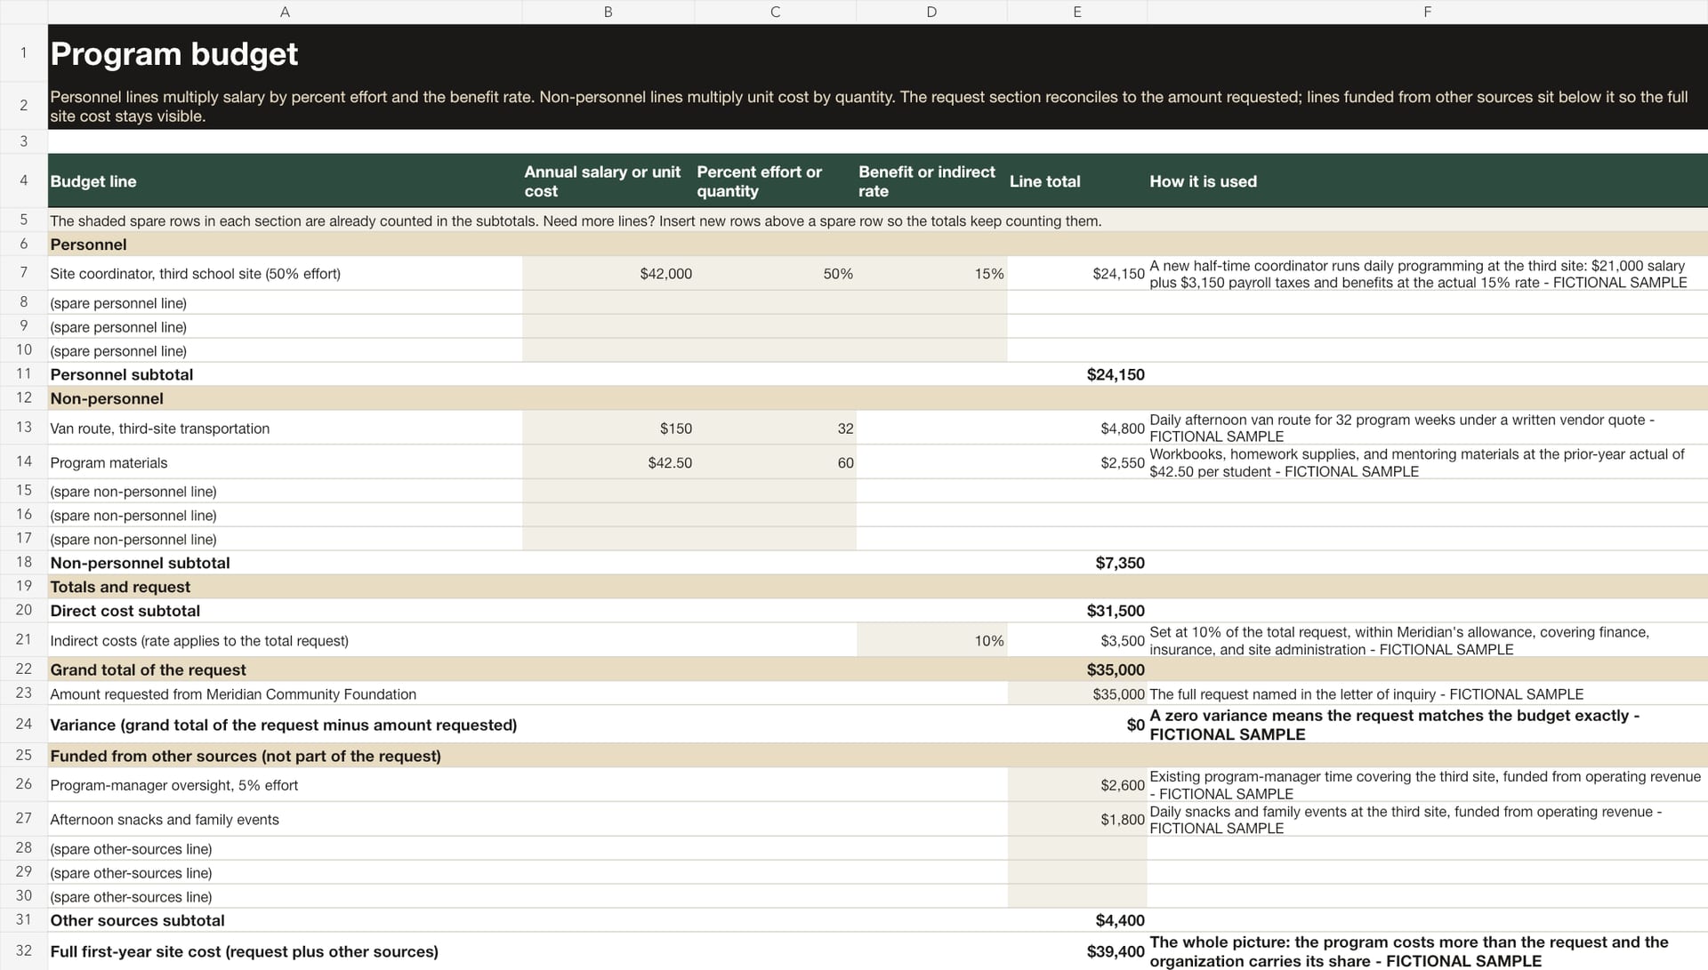Select the $39,400 full site cost value
Image resolution: width=1708 pixels, height=970 pixels.
[x=1077, y=951]
